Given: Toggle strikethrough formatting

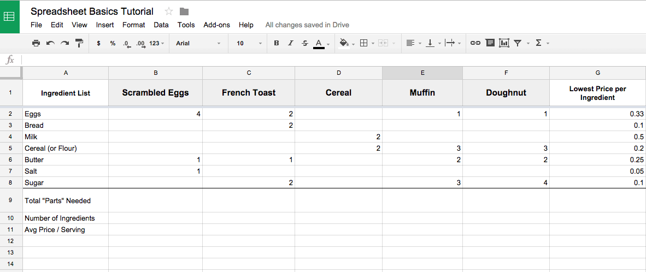Looking at the screenshot, I should pyautogui.click(x=305, y=43).
